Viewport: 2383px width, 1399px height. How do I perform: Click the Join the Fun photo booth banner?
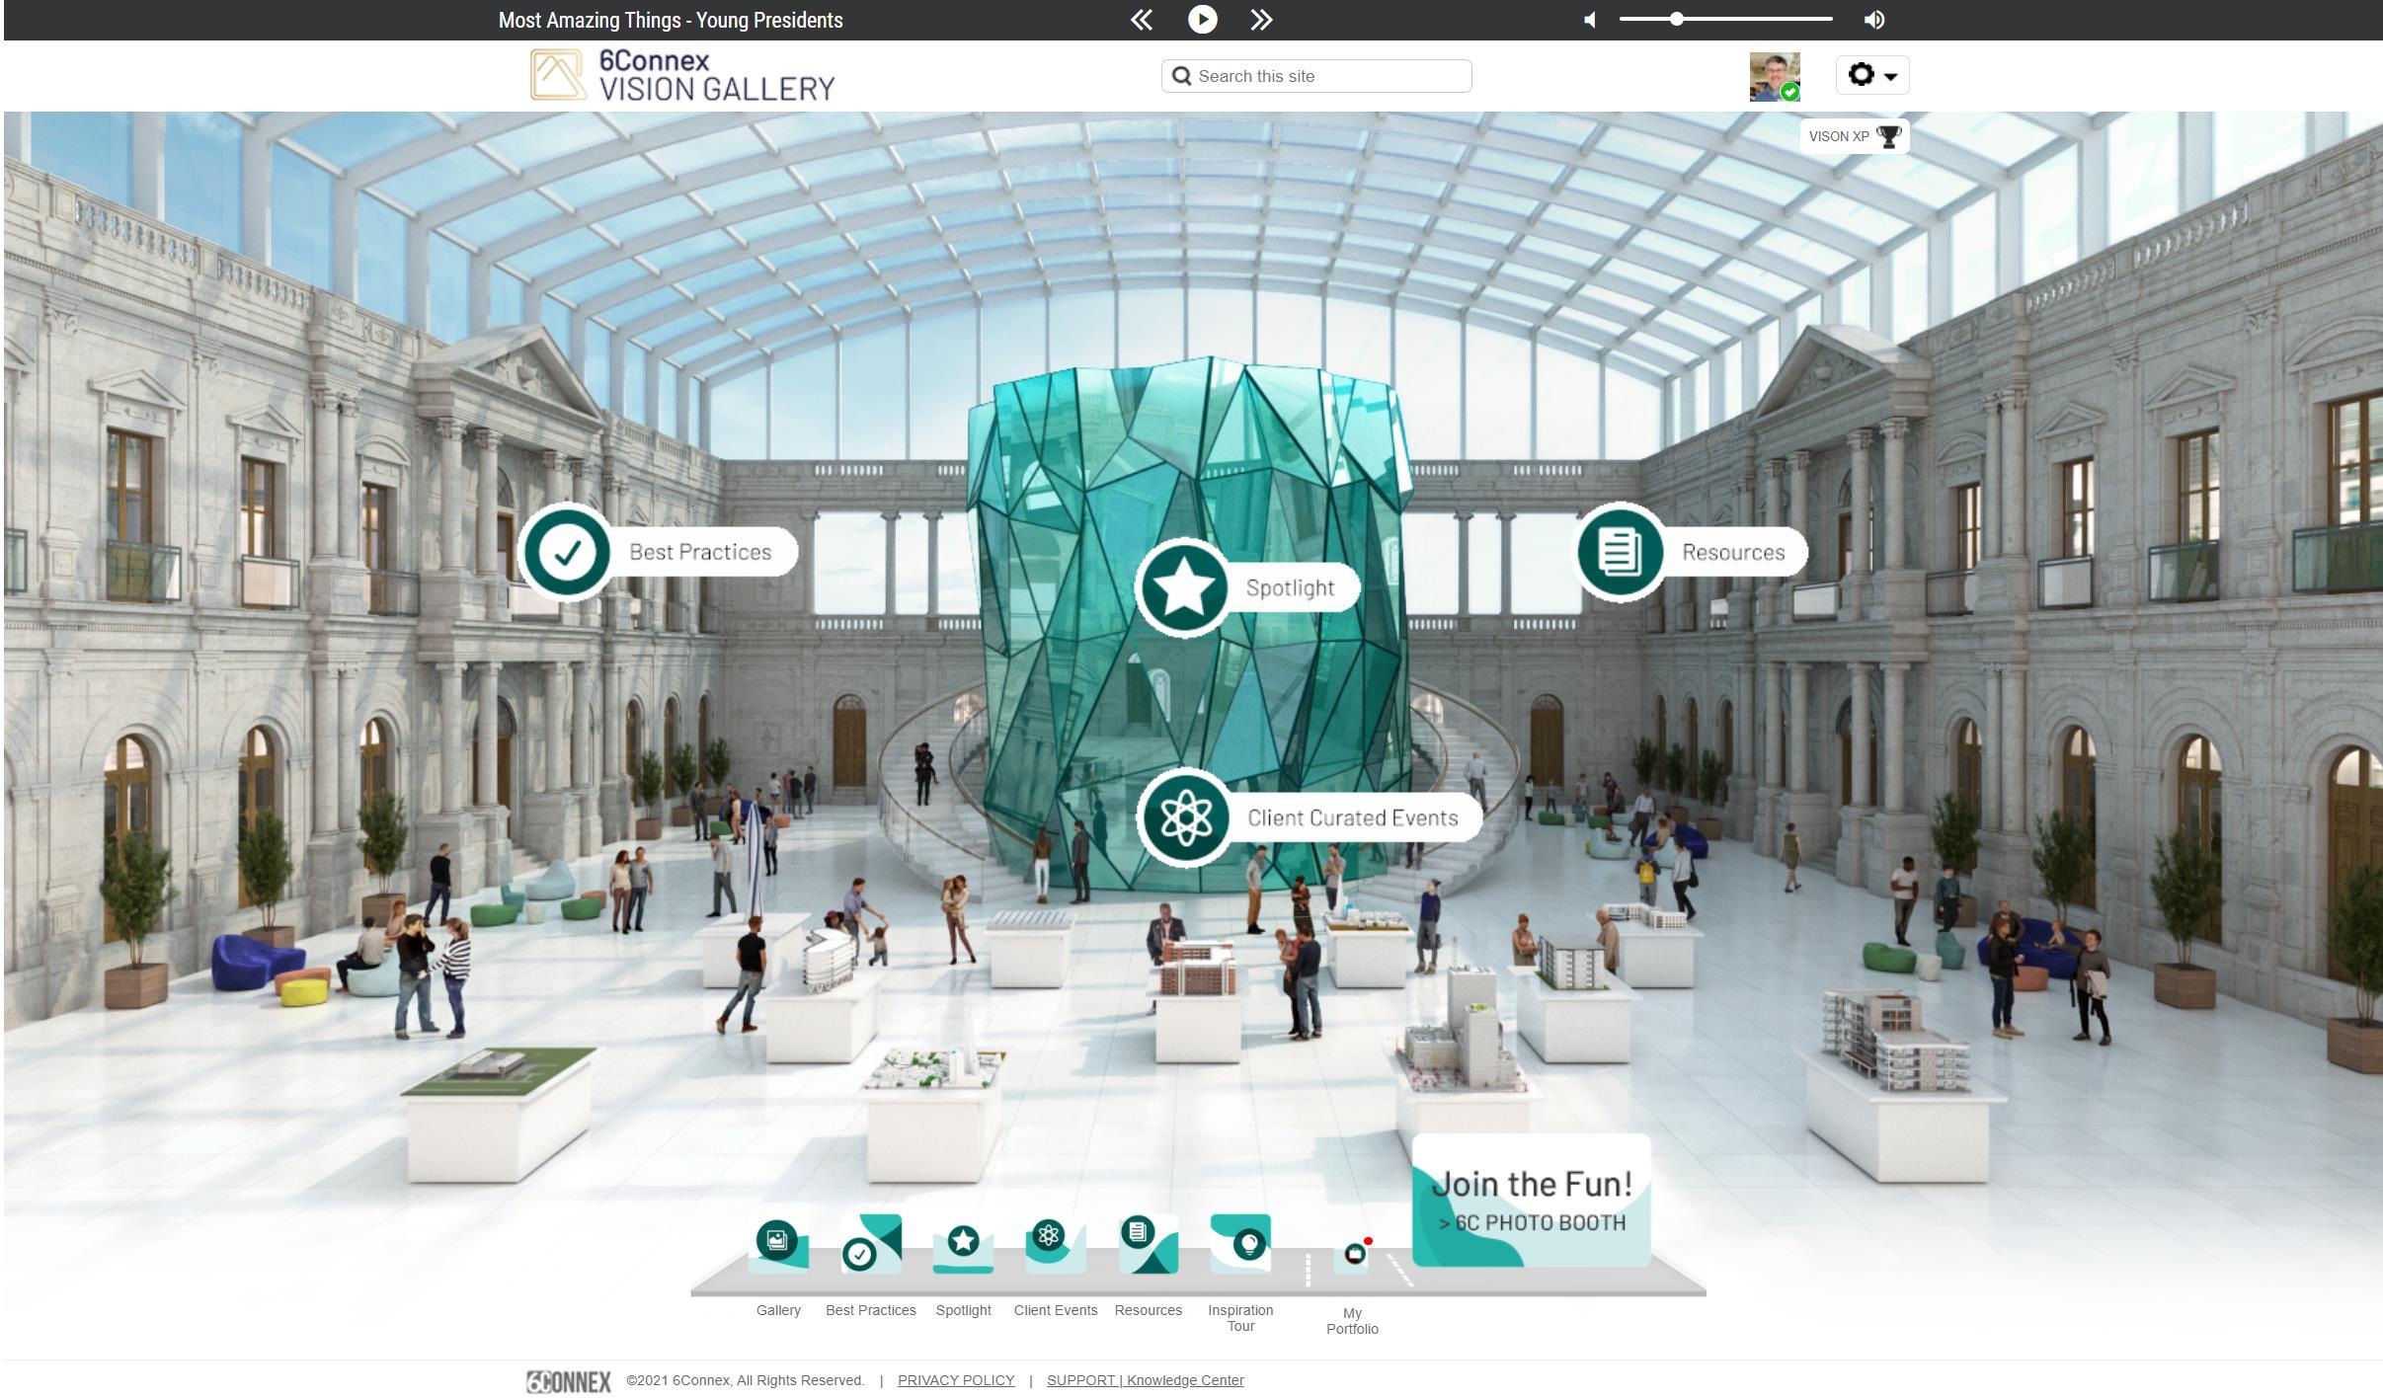pos(1531,1202)
